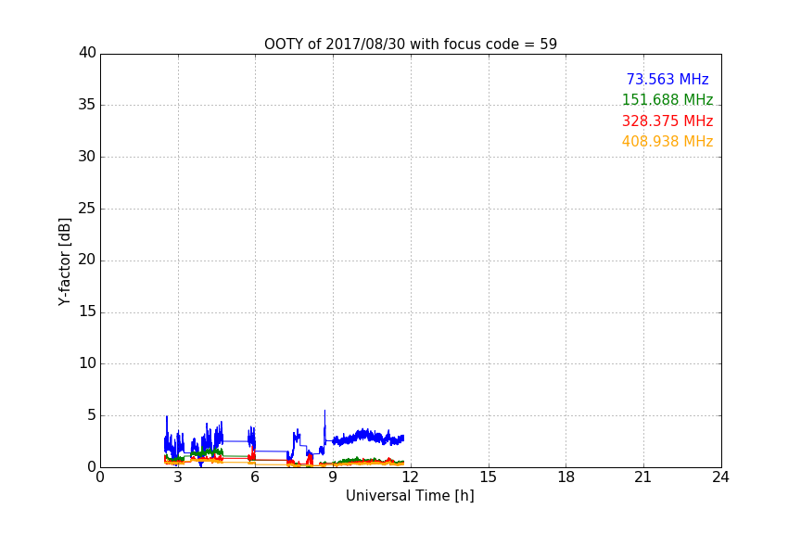Click the x-axis tick label 6
Screen dimensions: 801x534
click(255, 477)
